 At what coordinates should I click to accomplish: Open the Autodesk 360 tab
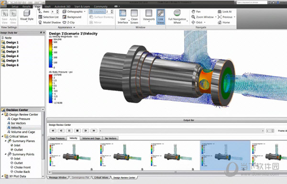(62, 6)
